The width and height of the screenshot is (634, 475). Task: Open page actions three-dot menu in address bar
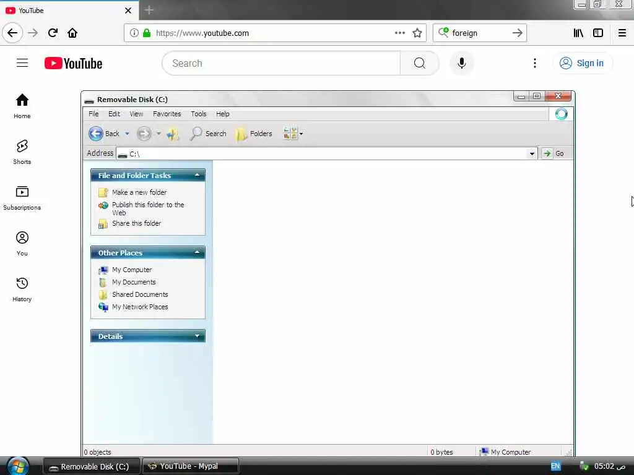point(399,33)
